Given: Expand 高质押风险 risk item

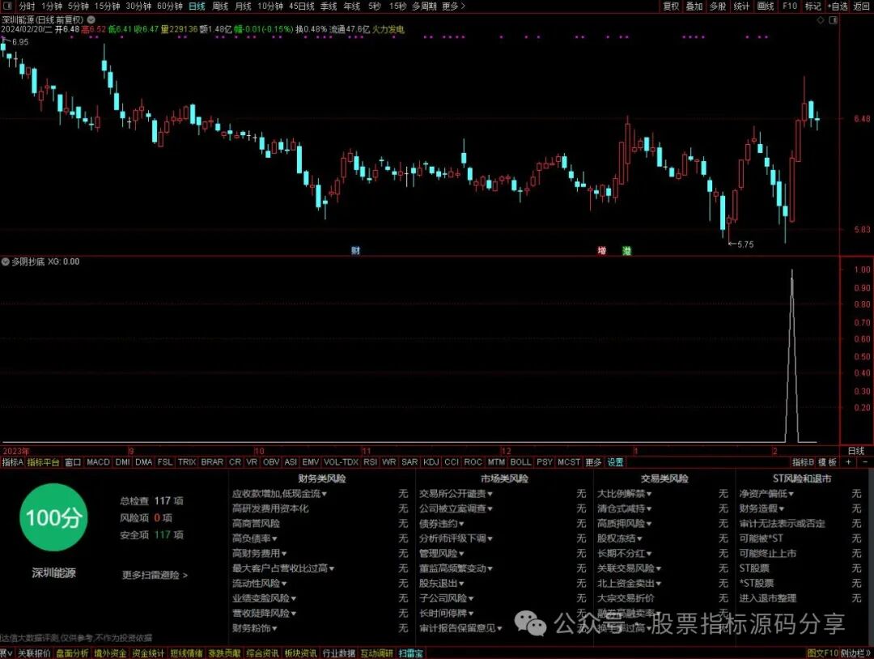Looking at the screenshot, I should (x=624, y=524).
